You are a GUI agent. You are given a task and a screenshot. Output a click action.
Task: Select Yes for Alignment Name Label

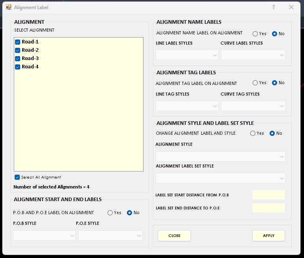coord(255,34)
